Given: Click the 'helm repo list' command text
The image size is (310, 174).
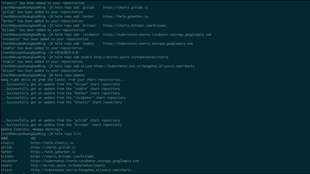Looking at the screenshot, I should (x=68, y=134).
